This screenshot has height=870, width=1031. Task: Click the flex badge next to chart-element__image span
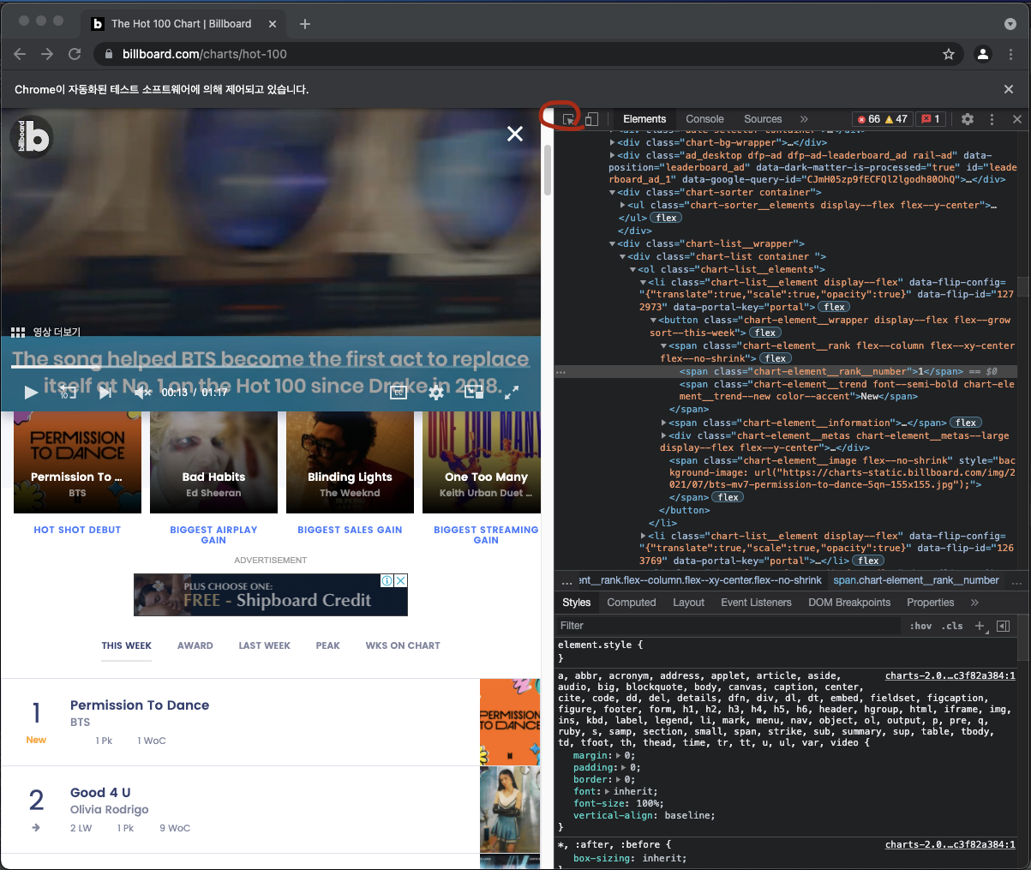pos(728,497)
